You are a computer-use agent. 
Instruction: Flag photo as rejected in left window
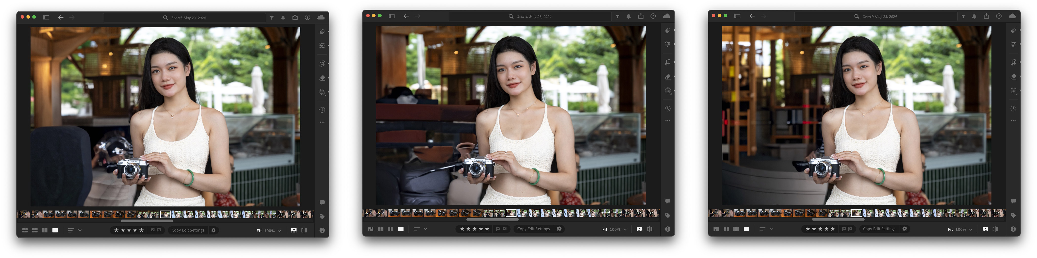click(x=159, y=231)
